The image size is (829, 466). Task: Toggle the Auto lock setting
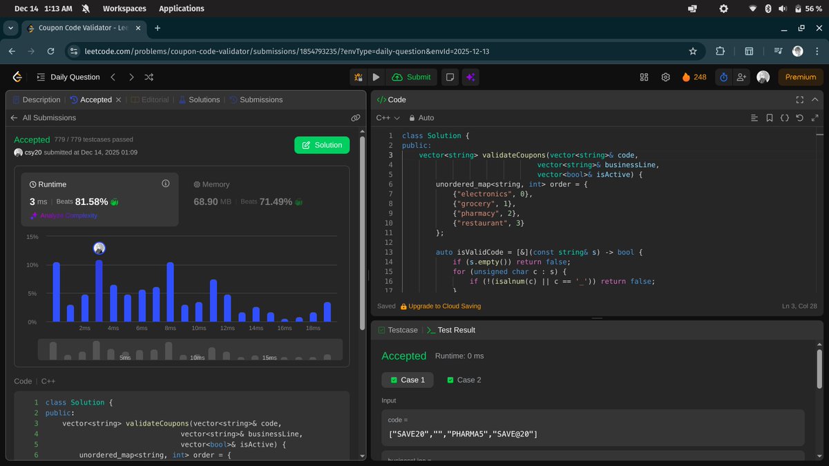[x=421, y=118]
